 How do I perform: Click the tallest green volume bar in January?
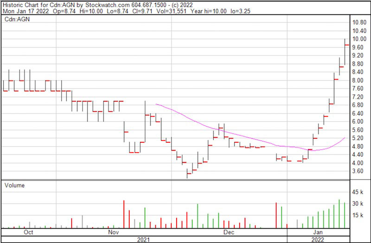coord(339,214)
